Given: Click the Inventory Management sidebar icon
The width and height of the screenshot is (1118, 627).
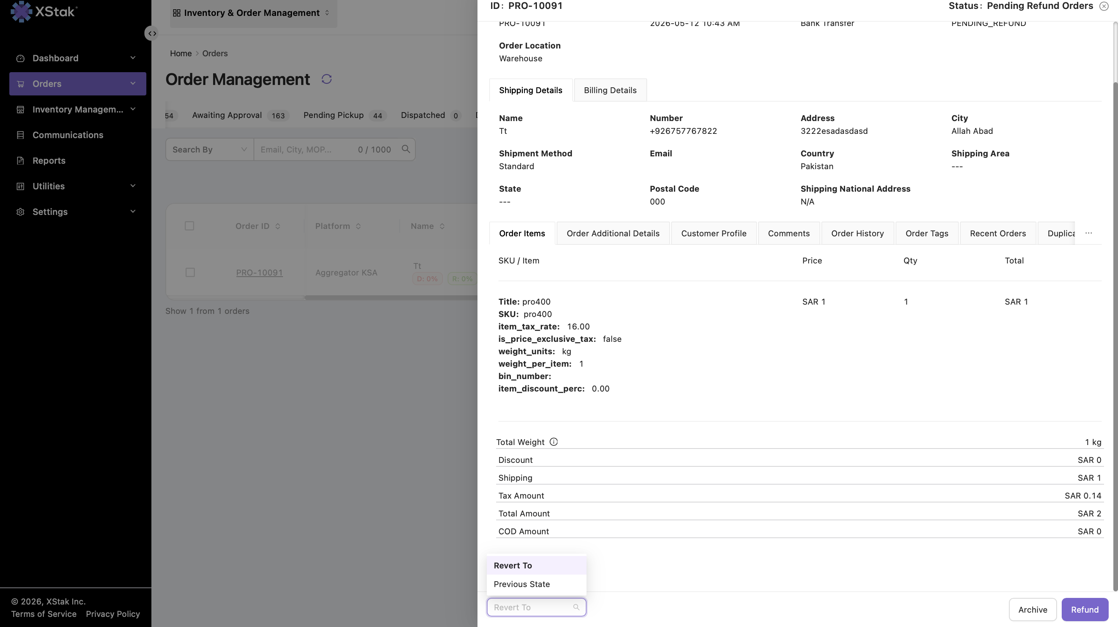Looking at the screenshot, I should [x=20, y=109].
